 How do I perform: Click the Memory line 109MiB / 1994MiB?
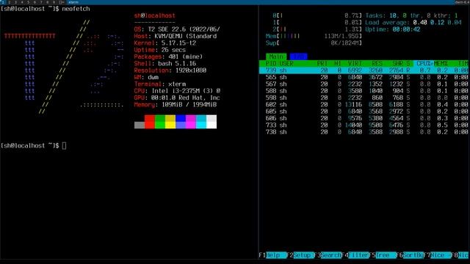click(x=176, y=105)
